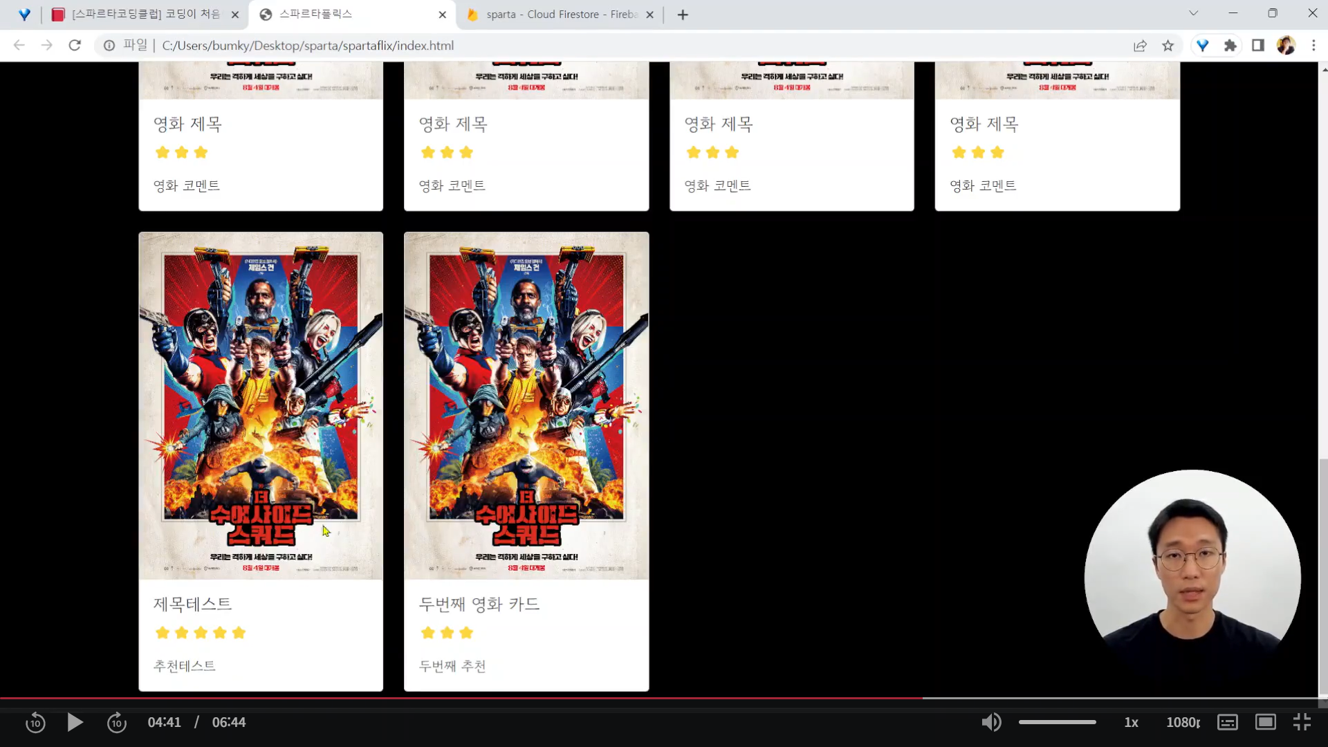Change playback speed from 1x
The height and width of the screenshot is (747, 1328).
[x=1132, y=723]
